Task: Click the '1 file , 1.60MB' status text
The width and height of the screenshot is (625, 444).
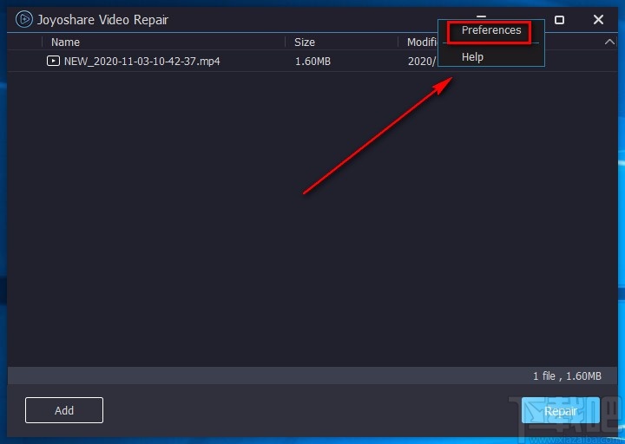Action: coord(567,375)
